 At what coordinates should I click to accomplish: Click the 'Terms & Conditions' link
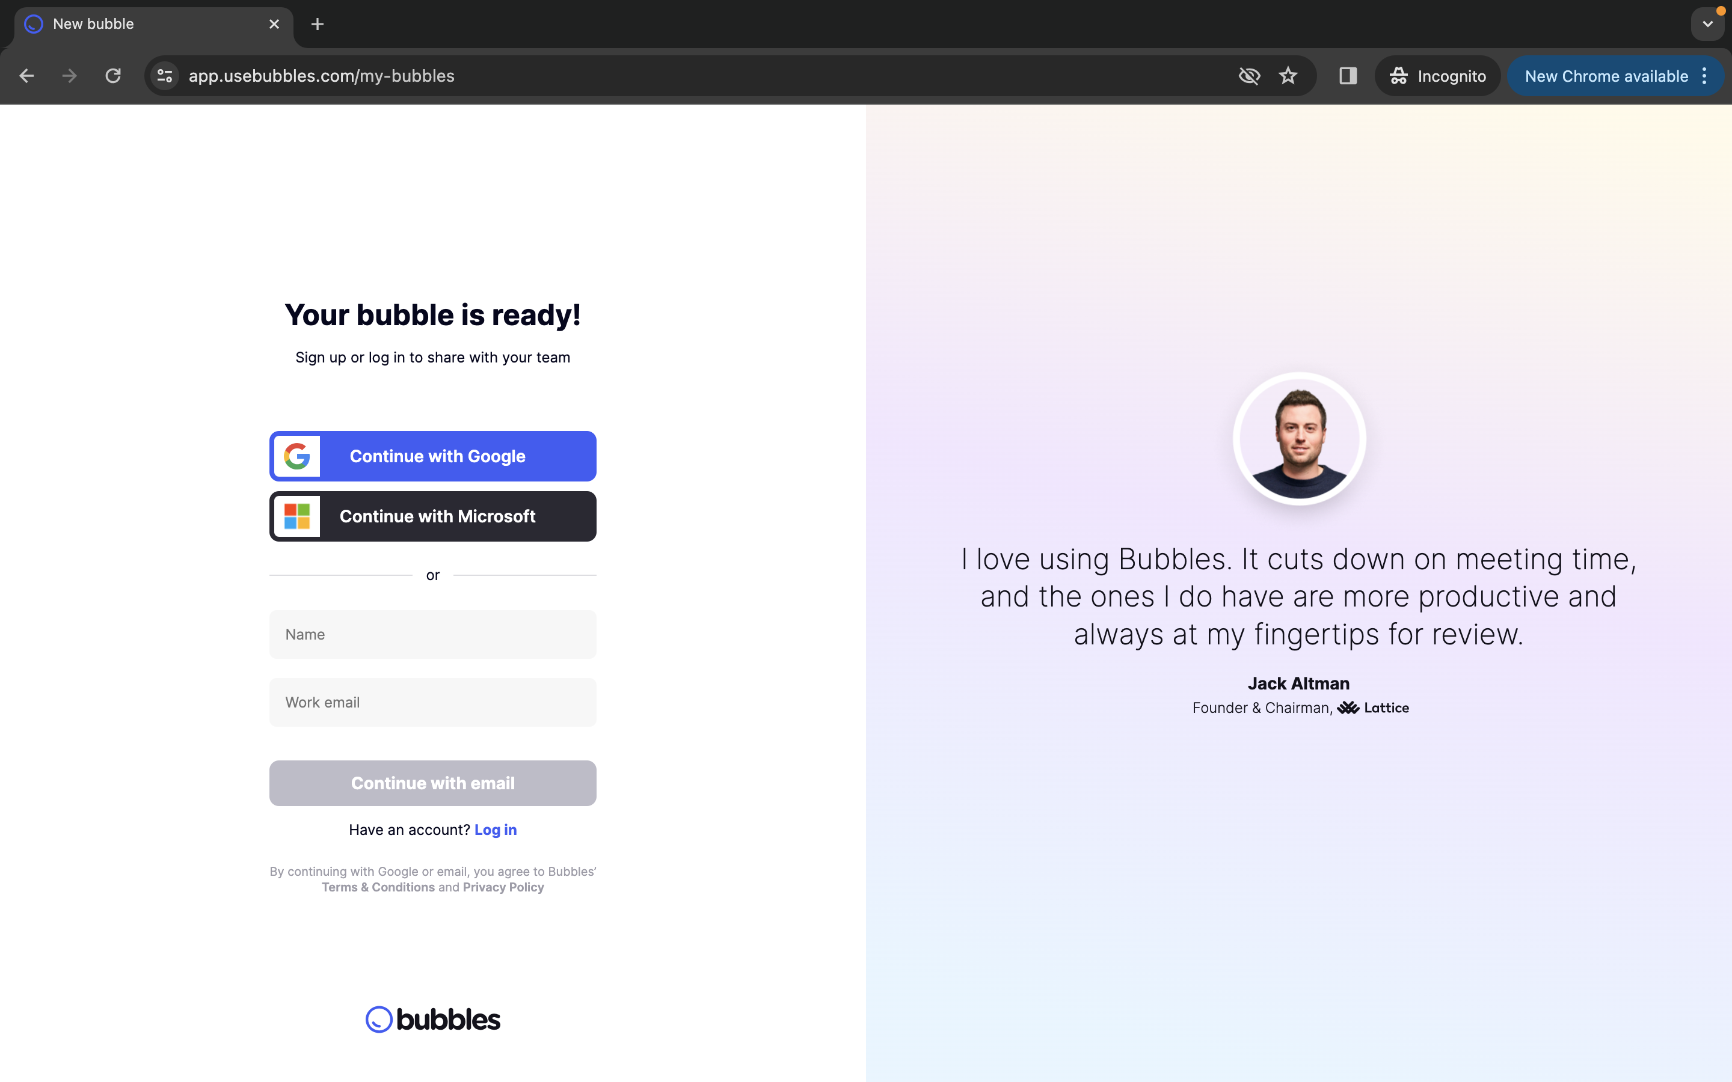[x=378, y=886]
